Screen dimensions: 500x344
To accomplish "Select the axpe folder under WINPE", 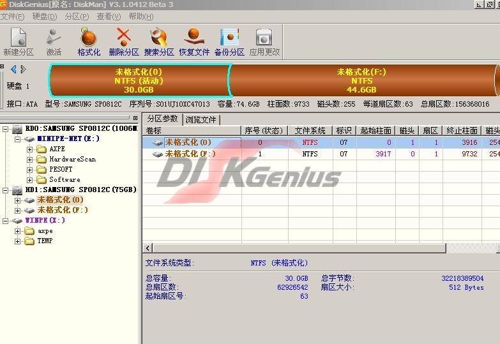I will point(45,230).
